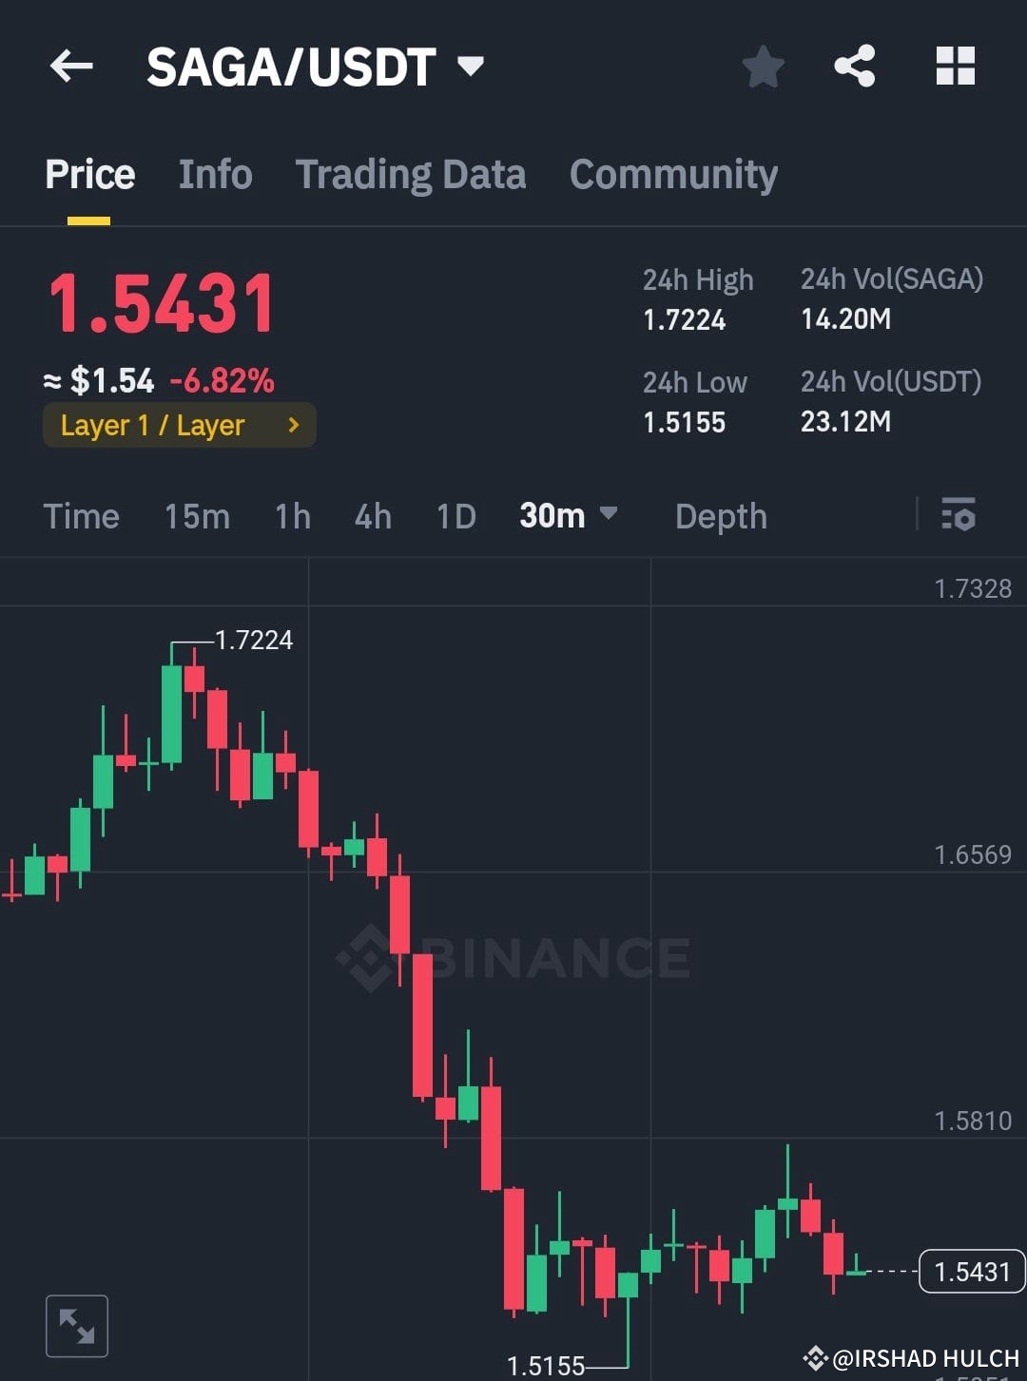Select the Time view option
The width and height of the screenshot is (1027, 1381).
point(81,516)
